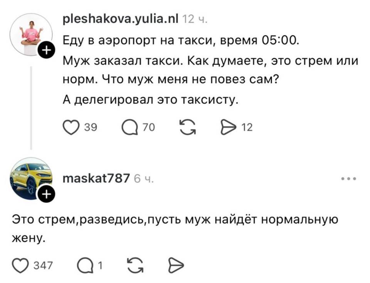Follow pleshakova.yulia.nl via the plus badge
Screen dimensions: 370x283
(47, 49)
